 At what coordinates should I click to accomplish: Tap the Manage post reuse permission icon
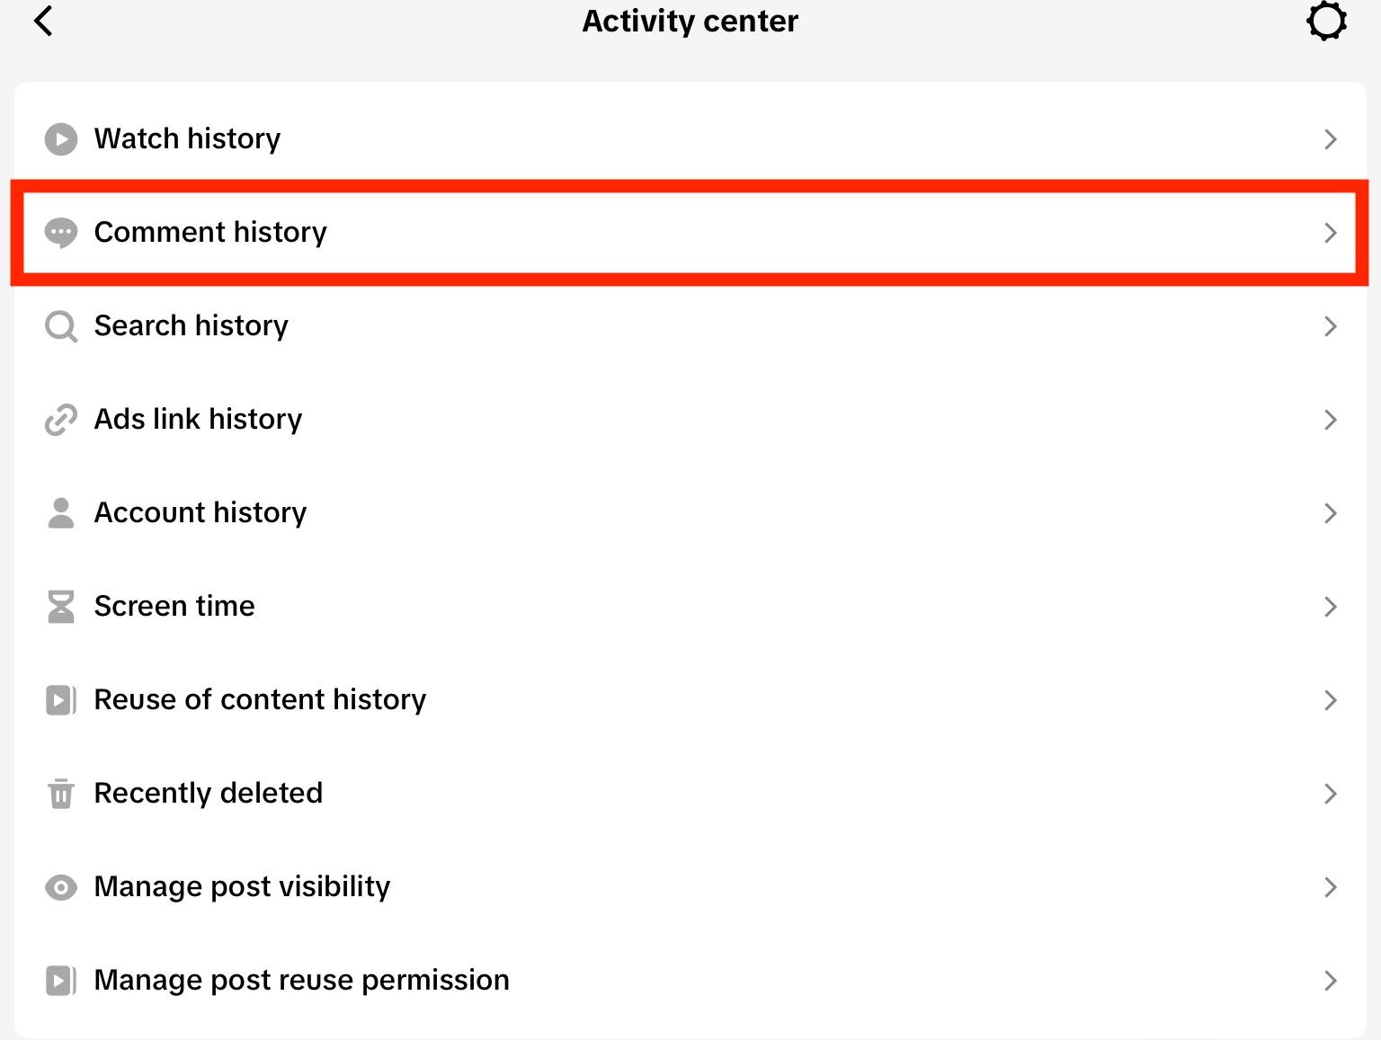pos(61,981)
